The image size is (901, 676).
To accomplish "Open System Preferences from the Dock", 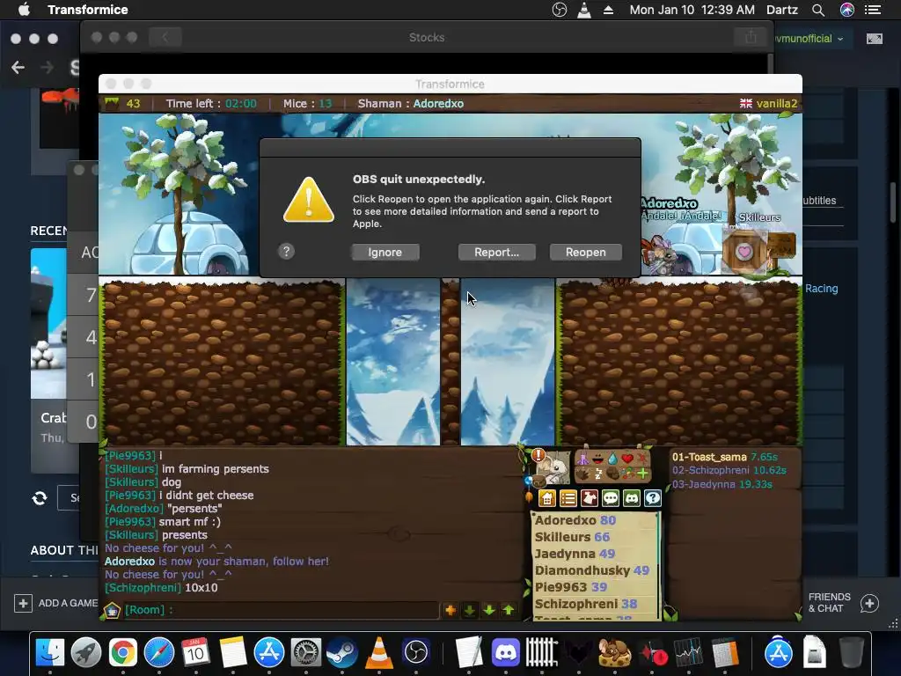I will click(305, 652).
